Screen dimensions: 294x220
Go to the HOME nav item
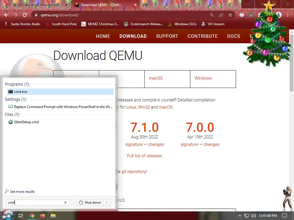pos(103,36)
